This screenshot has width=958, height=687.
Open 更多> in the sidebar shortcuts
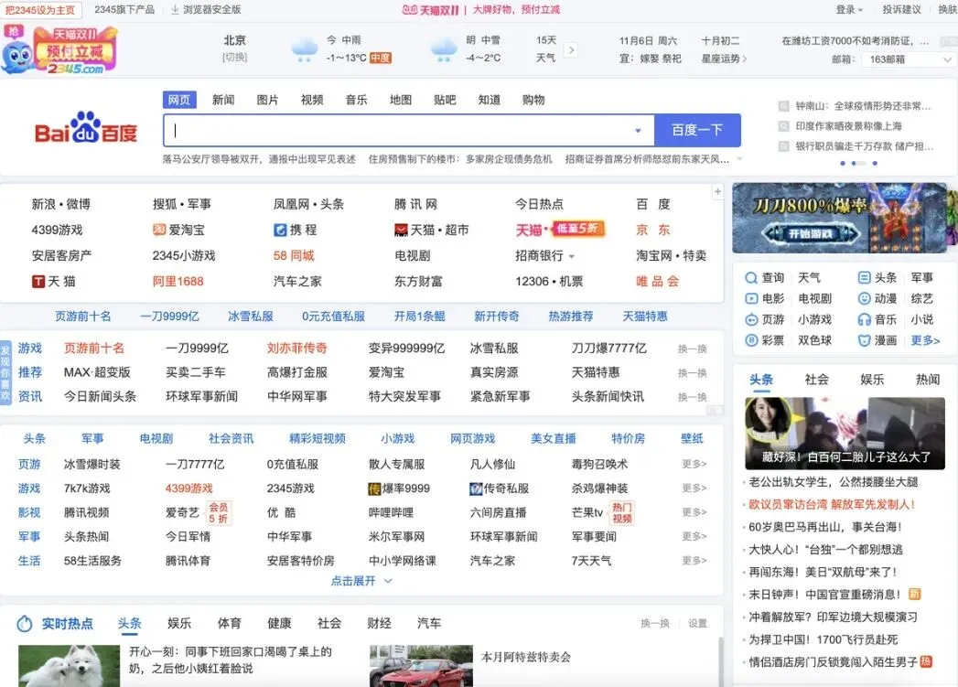(925, 340)
